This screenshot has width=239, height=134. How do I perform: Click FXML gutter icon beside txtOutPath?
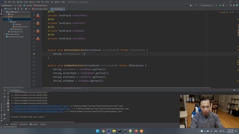(38, 16)
